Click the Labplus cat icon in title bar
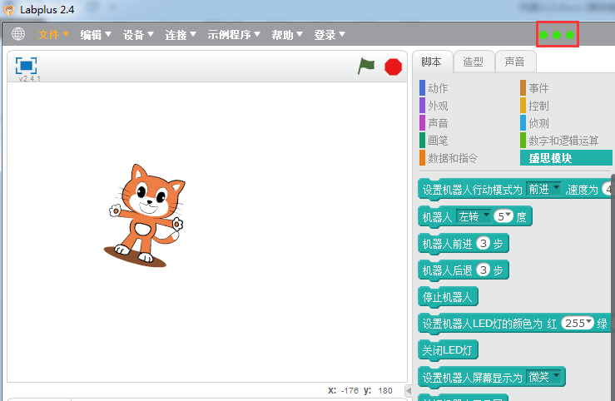Screen dimensions: 615x401 pyautogui.click(x=8, y=9)
